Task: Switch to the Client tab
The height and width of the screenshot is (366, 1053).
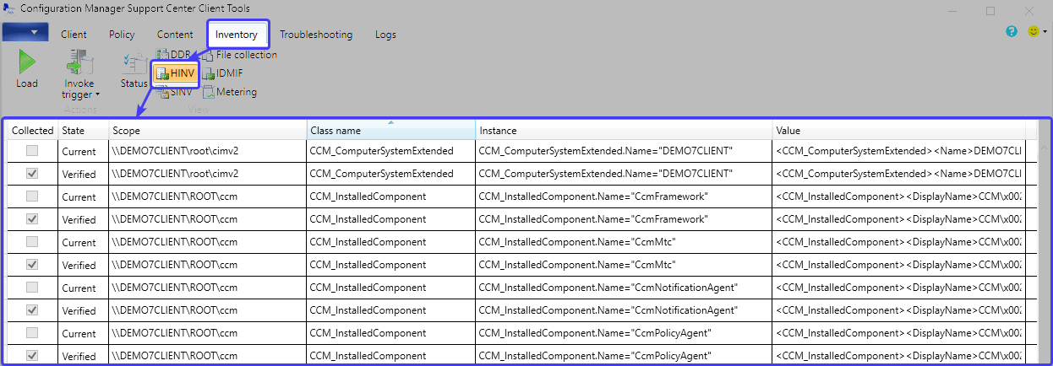Action: pos(74,35)
